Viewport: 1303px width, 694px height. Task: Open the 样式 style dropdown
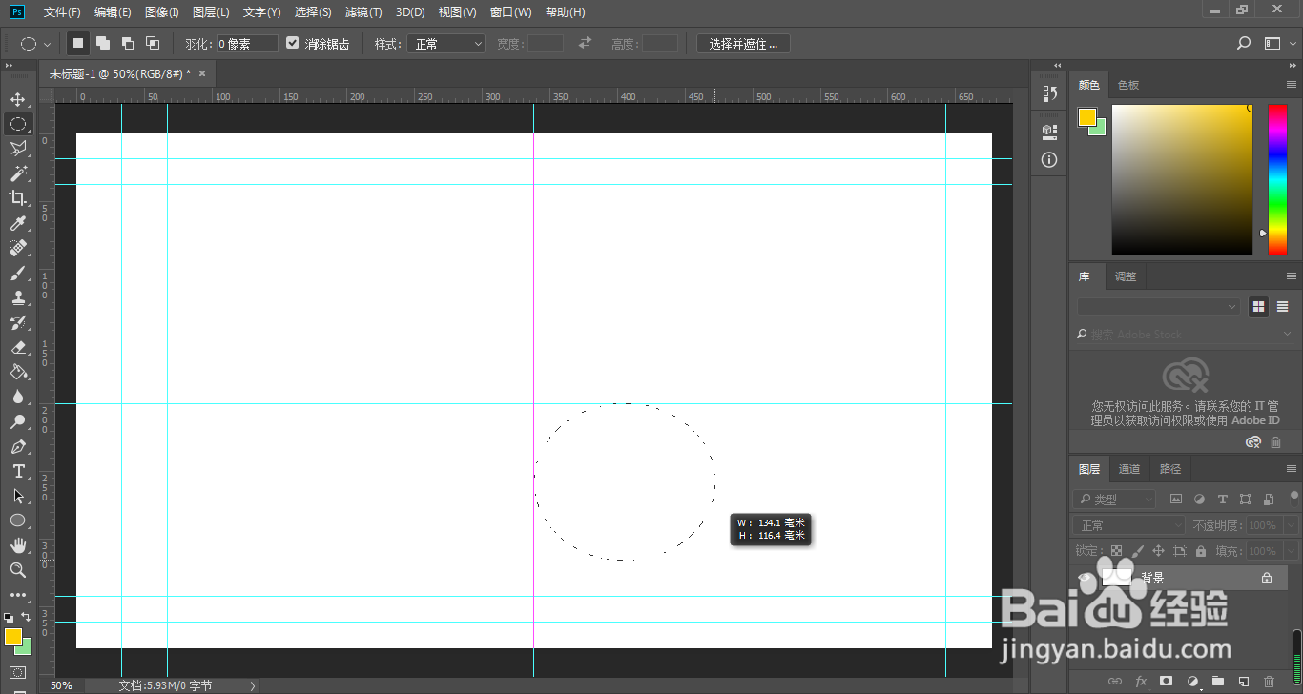point(446,44)
